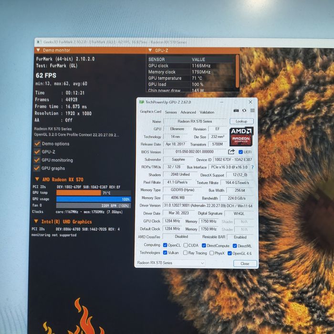Click the Release Date Apr 18, 2017 field
Viewport: 334px width, 334px height.
click(175, 144)
